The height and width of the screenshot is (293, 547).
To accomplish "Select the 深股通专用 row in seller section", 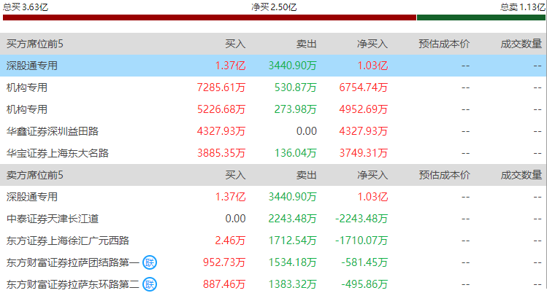I will coord(273,197).
